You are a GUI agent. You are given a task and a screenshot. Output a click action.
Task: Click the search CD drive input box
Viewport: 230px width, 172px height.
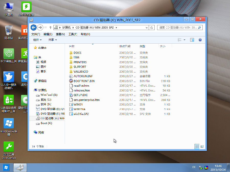(180, 28)
